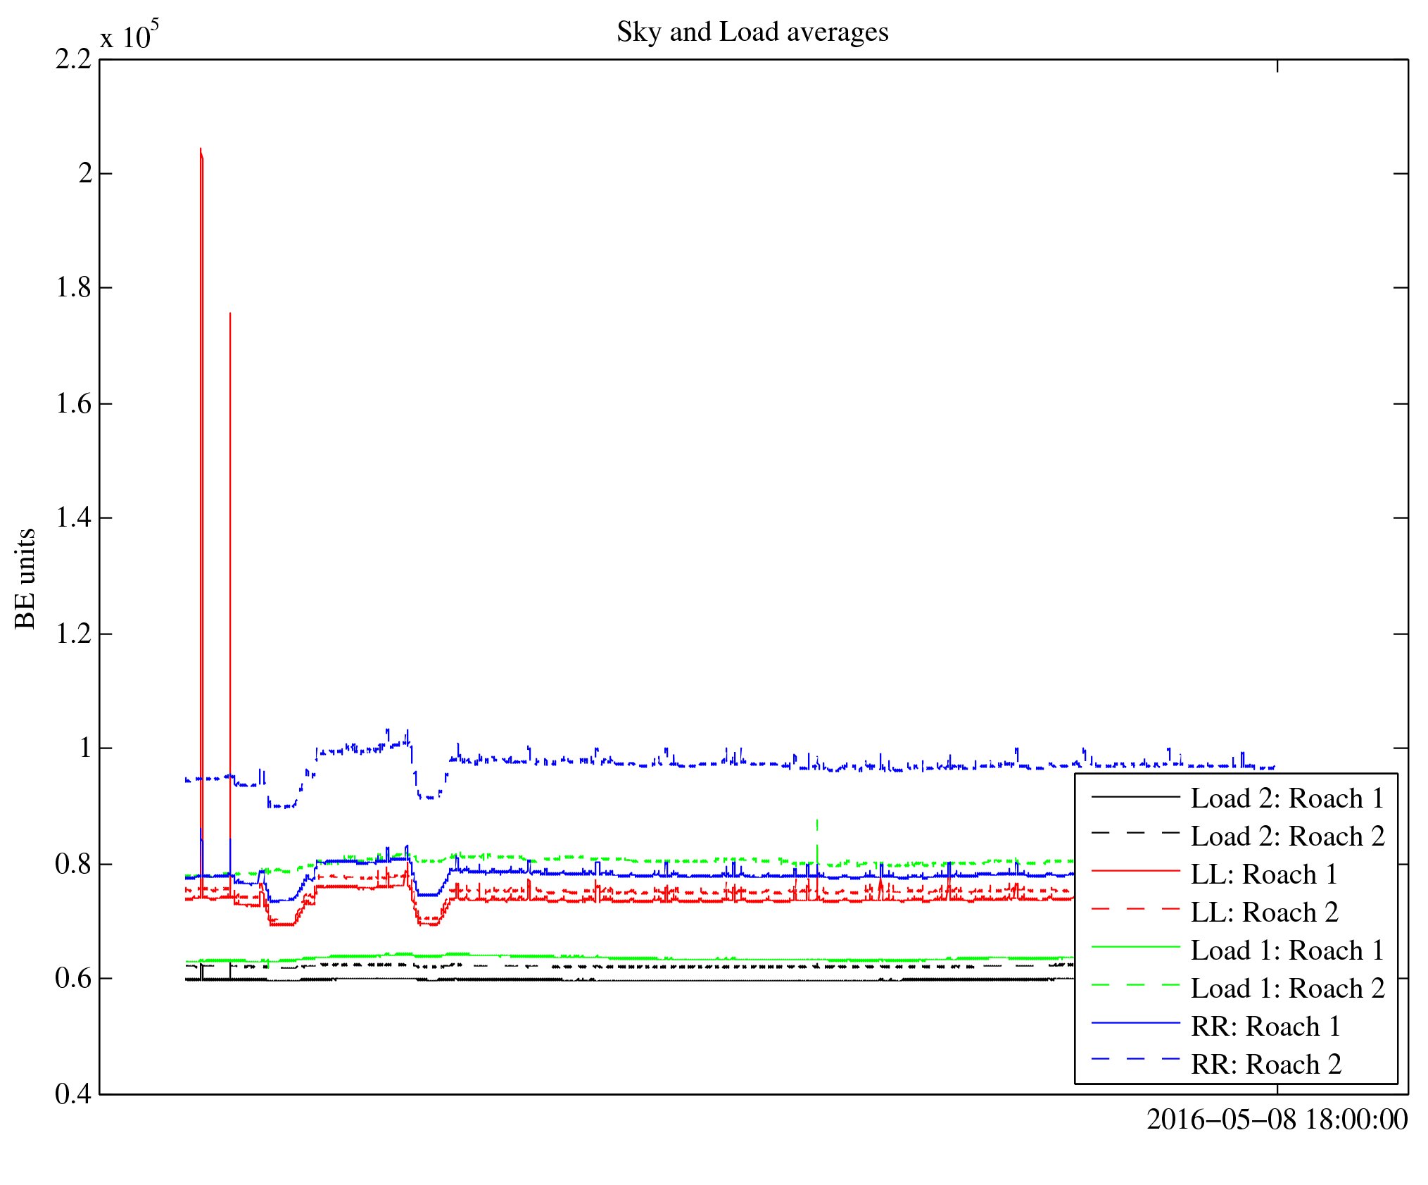Click the '2016-05-08 18:00:00' x-axis tick label
The image size is (1428, 1185).
pyautogui.click(x=1277, y=1120)
